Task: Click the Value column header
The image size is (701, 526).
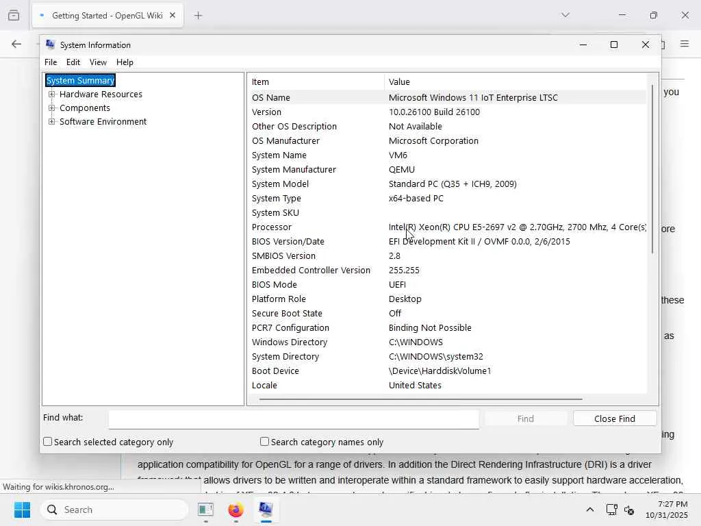Action: click(x=515, y=82)
